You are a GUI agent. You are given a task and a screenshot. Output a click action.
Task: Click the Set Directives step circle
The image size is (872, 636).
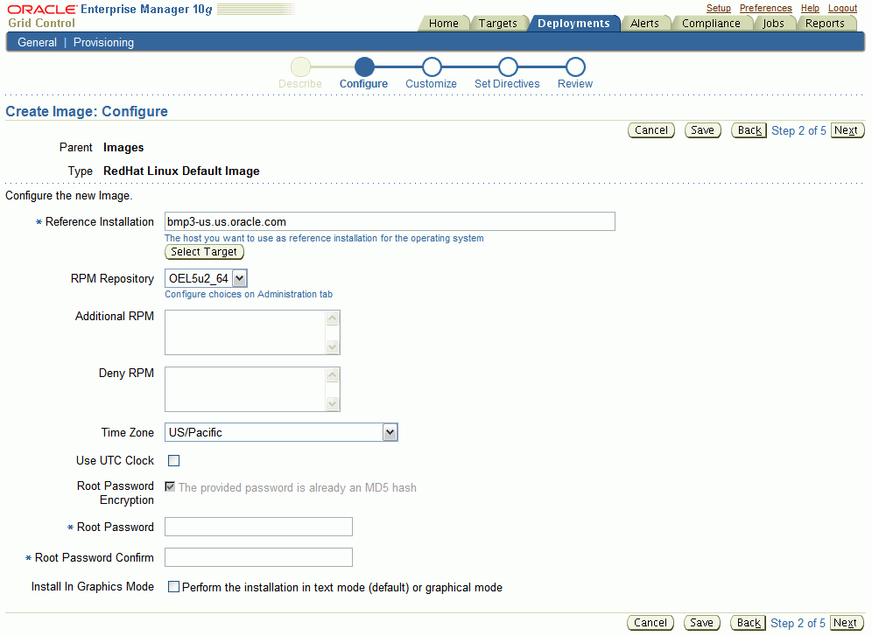point(507,67)
